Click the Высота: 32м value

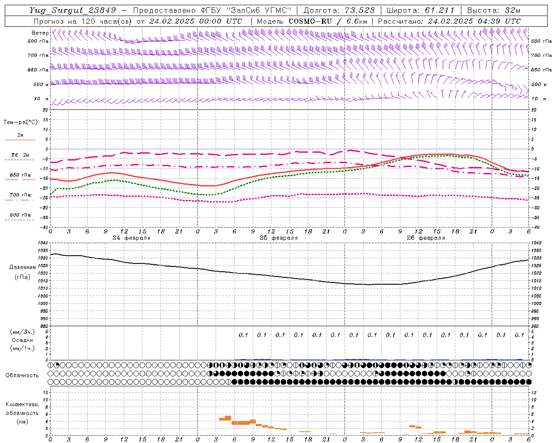coord(493,10)
